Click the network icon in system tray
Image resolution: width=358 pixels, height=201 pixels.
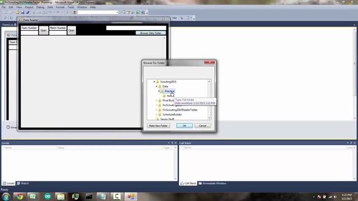pos(330,197)
